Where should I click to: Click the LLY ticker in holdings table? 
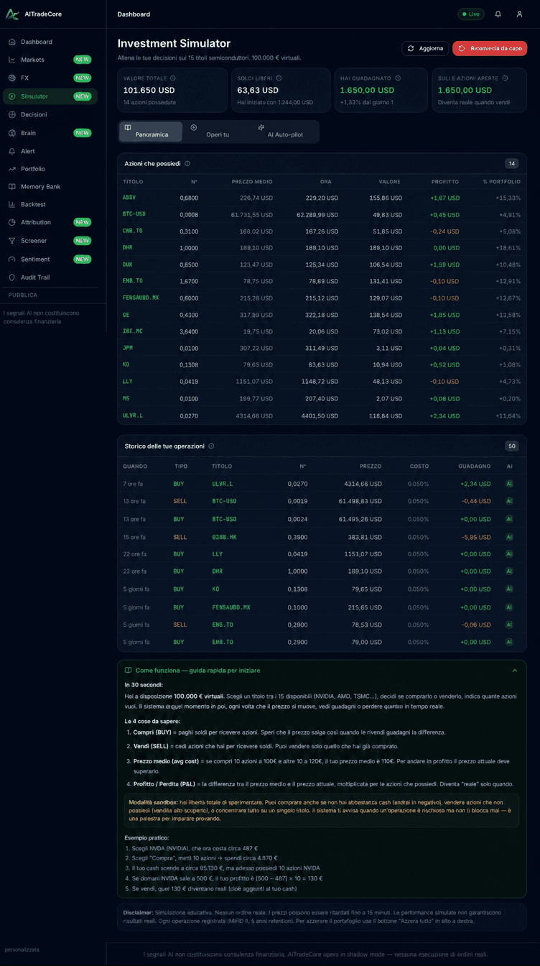tap(128, 382)
